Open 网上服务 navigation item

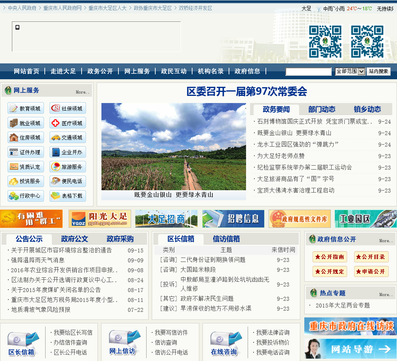(137, 71)
